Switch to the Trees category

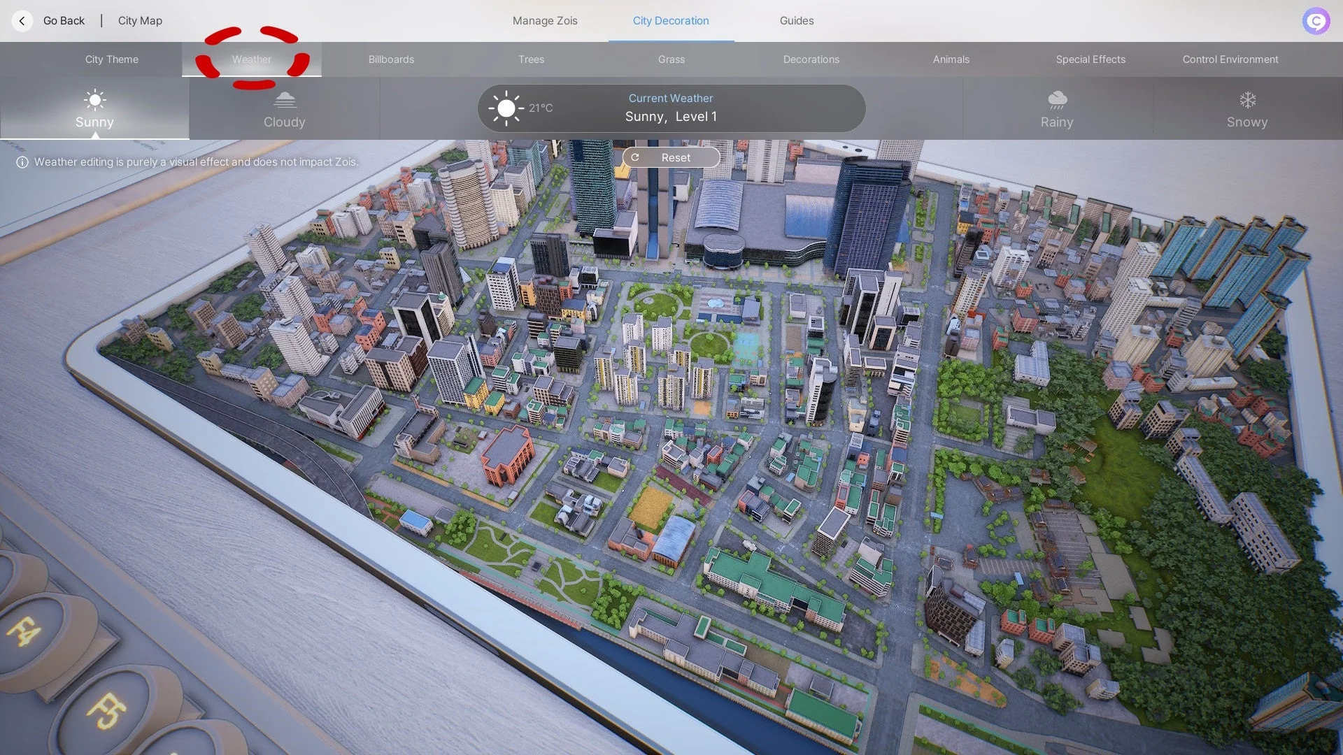(x=531, y=59)
